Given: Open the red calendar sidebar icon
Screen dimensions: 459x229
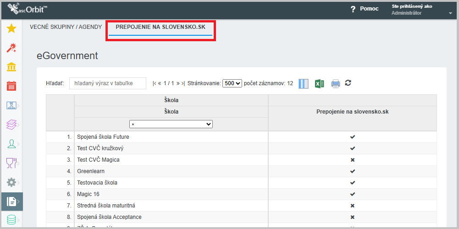Looking at the screenshot, I should click(x=11, y=86).
